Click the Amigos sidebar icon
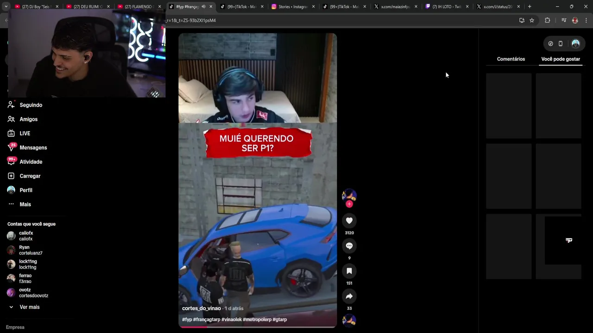The height and width of the screenshot is (333, 593). click(x=11, y=119)
